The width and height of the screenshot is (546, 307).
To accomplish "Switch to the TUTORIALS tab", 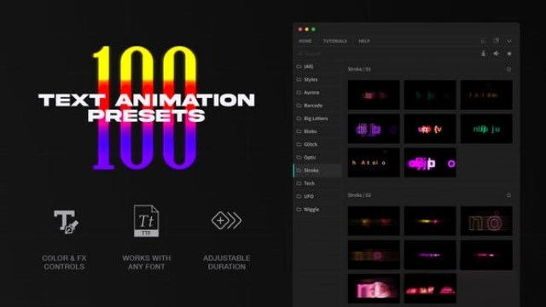I will [x=335, y=41].
